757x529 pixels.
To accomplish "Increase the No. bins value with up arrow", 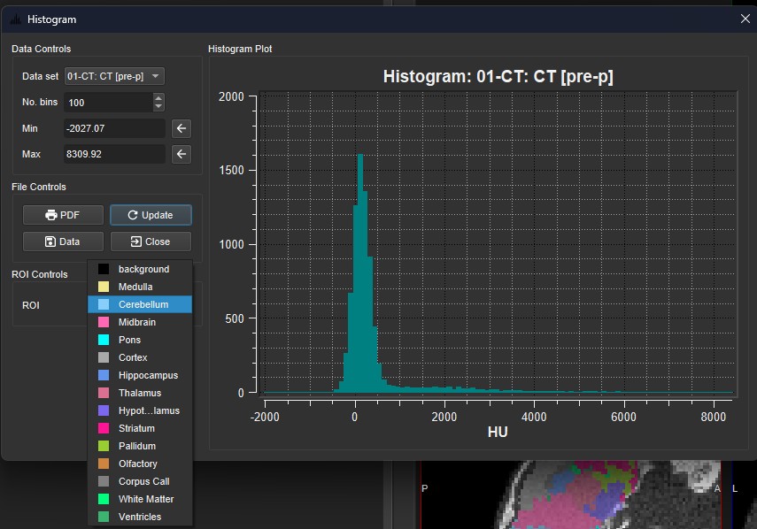I will click(x=158, y=97).
